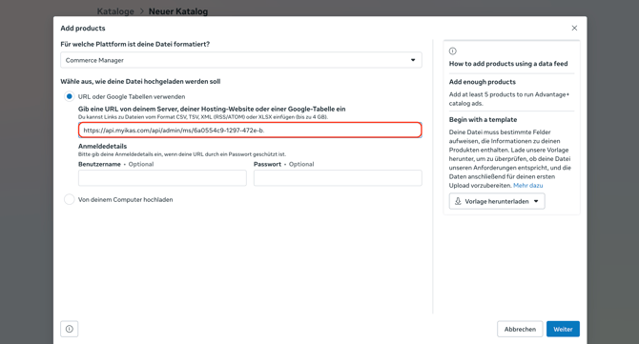Viewport: 639px width, 344px height.
Task: Click the Weiter button
Action: click(x=563, y=329)
